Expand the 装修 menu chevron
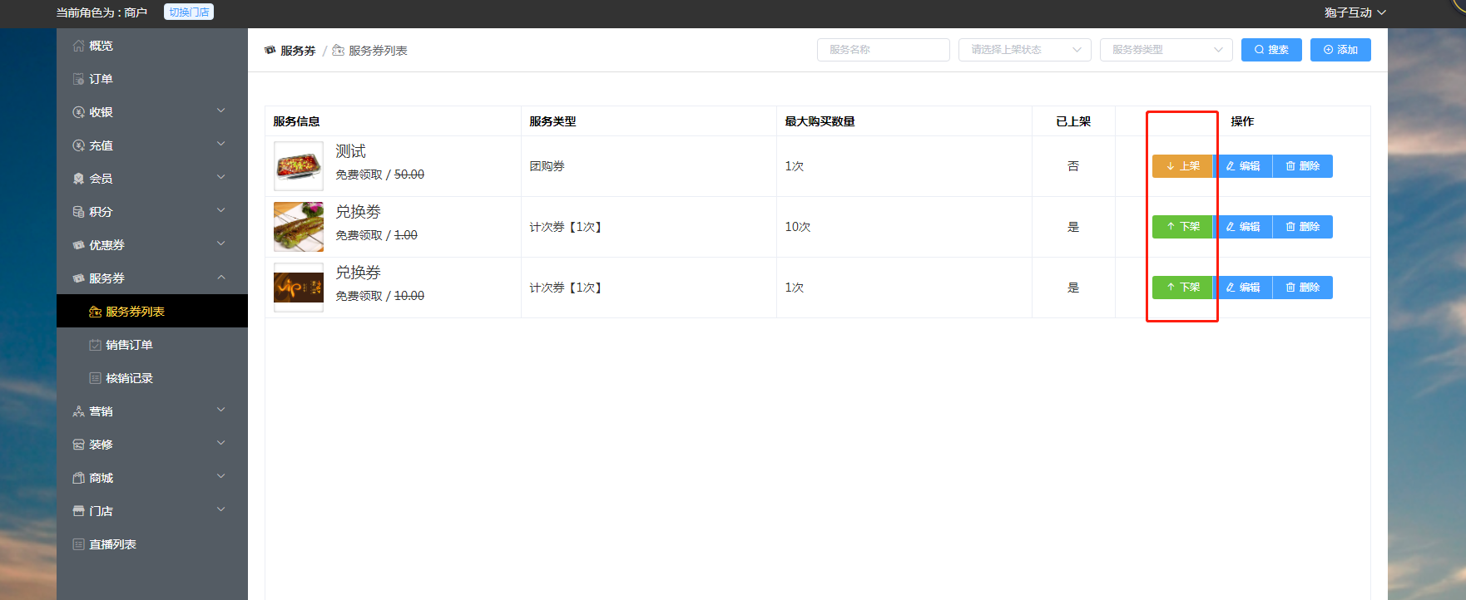The height and width of the screenshot is (600, 1466). [x=221, y=443]
